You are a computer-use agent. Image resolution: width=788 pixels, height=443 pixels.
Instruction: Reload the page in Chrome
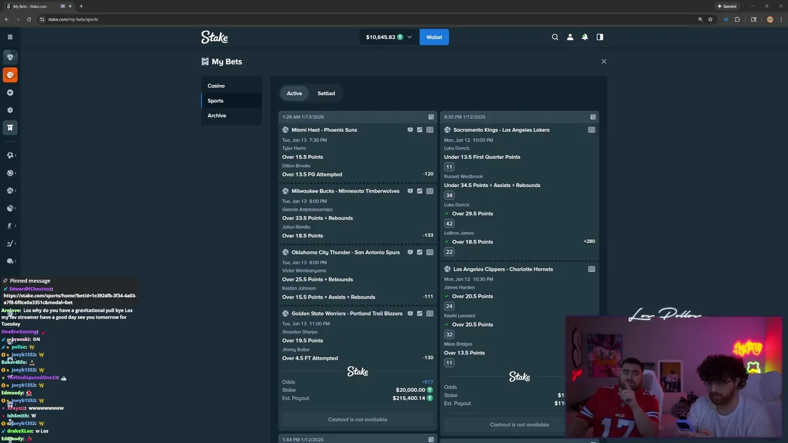[x=28, y=19]
